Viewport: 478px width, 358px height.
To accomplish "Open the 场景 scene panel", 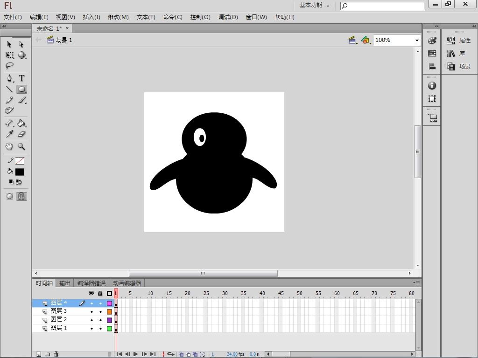I will [458, 66].
